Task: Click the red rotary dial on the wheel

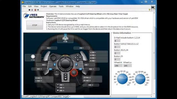Action: point(74,73)
